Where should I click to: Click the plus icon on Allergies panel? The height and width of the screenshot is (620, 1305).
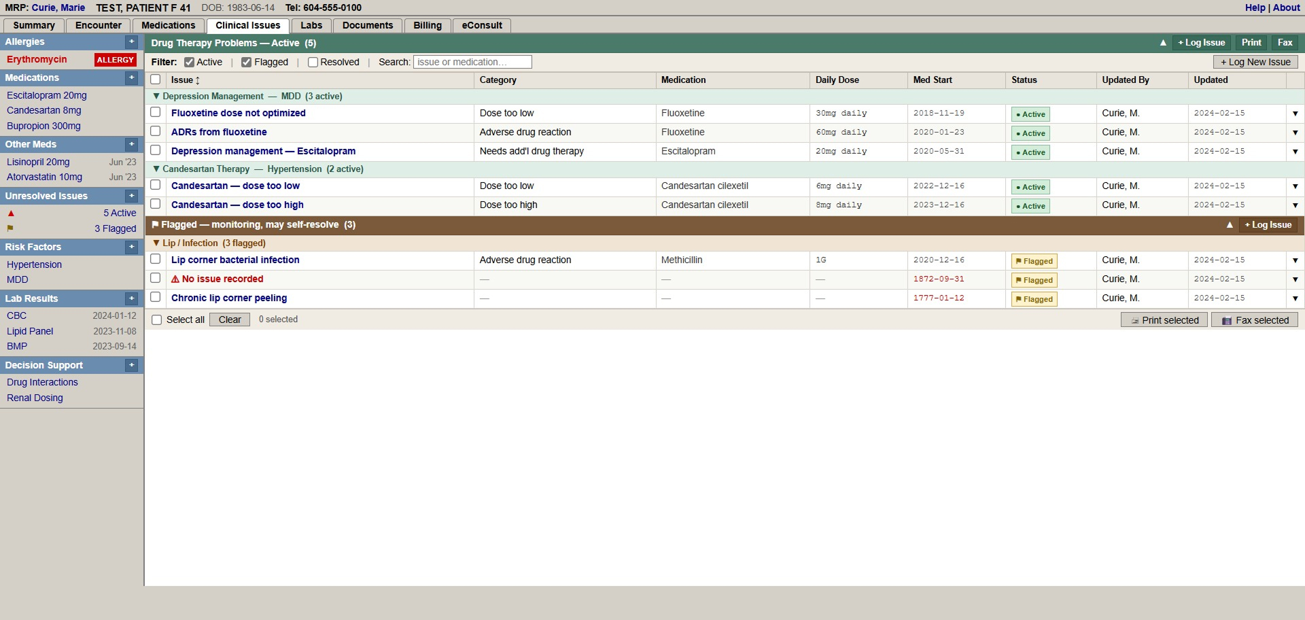(x=132, y=42)
